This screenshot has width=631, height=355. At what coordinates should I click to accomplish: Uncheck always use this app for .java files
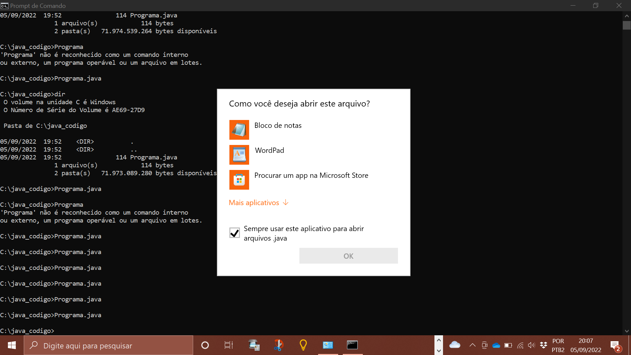tap(234, 233)
